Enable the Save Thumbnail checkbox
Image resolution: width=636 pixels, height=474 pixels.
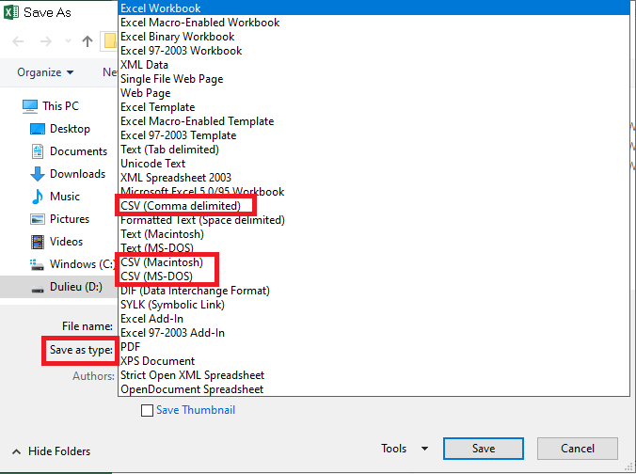(147, 410)
